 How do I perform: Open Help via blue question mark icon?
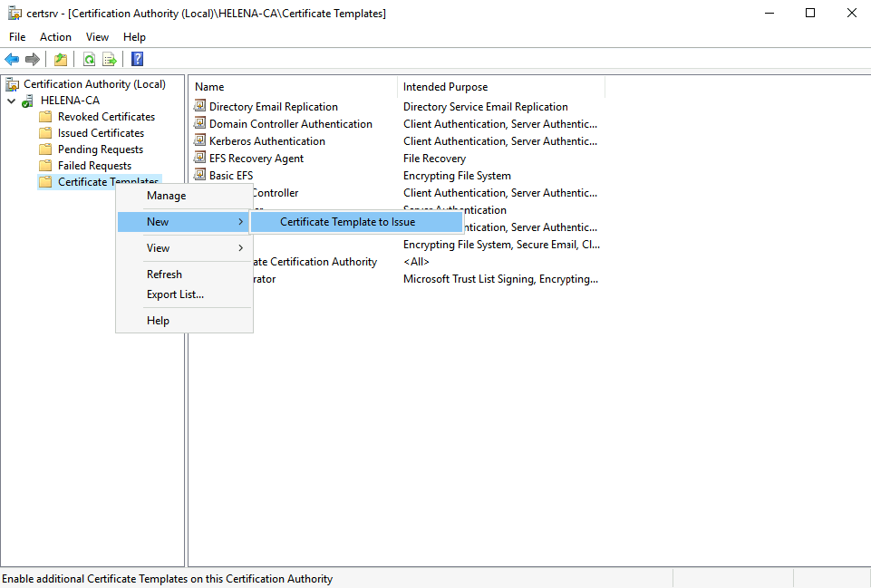[137, 60]
